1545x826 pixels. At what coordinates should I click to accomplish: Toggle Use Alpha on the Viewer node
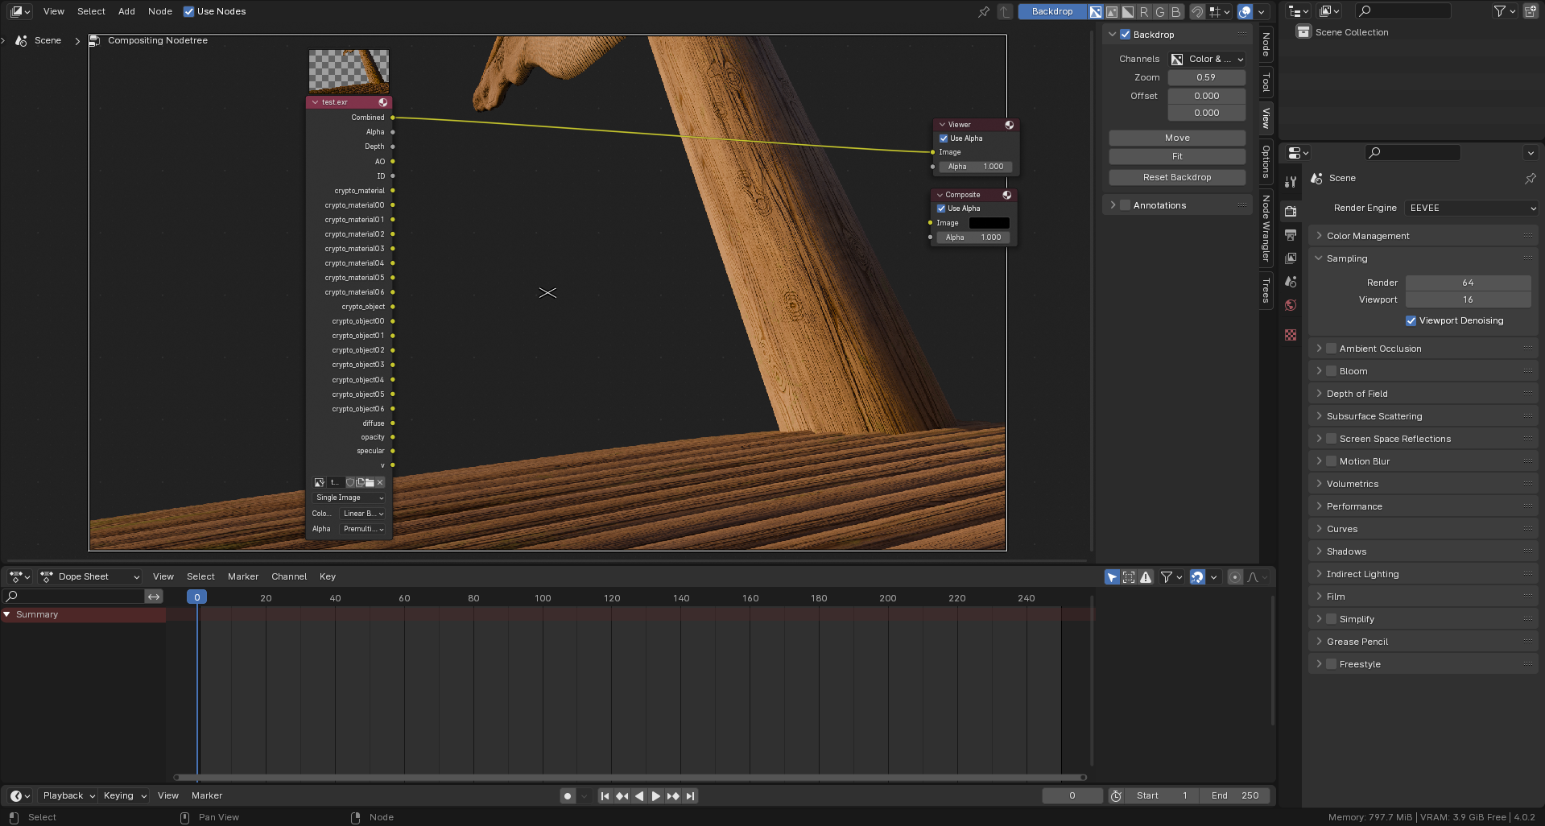pos(944,138)
